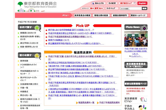Image resolution: width=166 pixels, height=110 pixels.
Task: Open 手続一覧 sidebar link
Action: [24, 88]
